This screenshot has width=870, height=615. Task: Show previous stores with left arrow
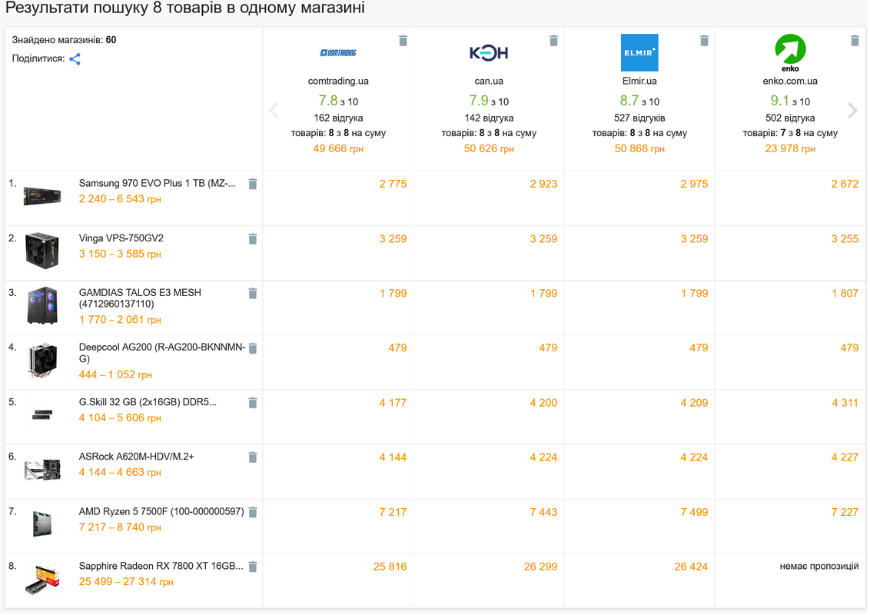(x=274, y=111)
